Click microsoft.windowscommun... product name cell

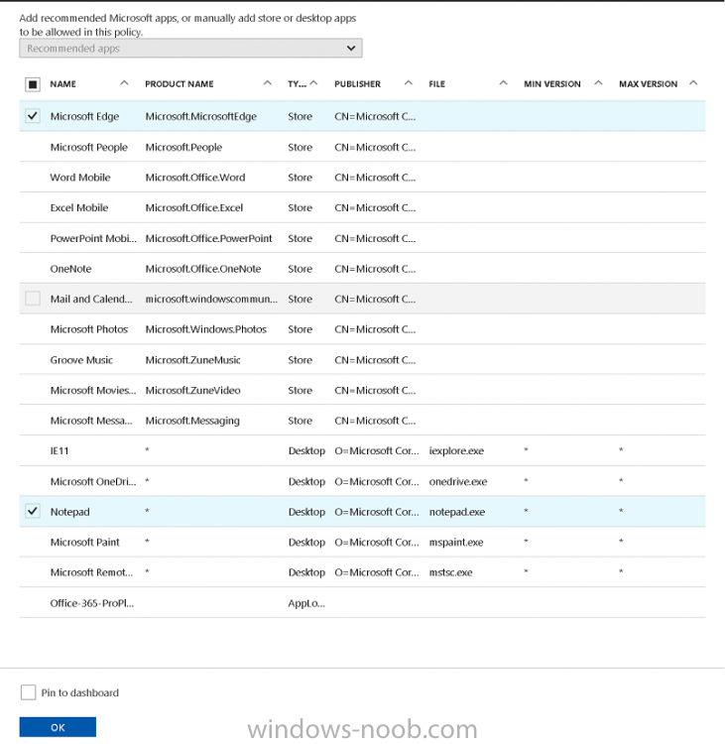click(211, 299)
